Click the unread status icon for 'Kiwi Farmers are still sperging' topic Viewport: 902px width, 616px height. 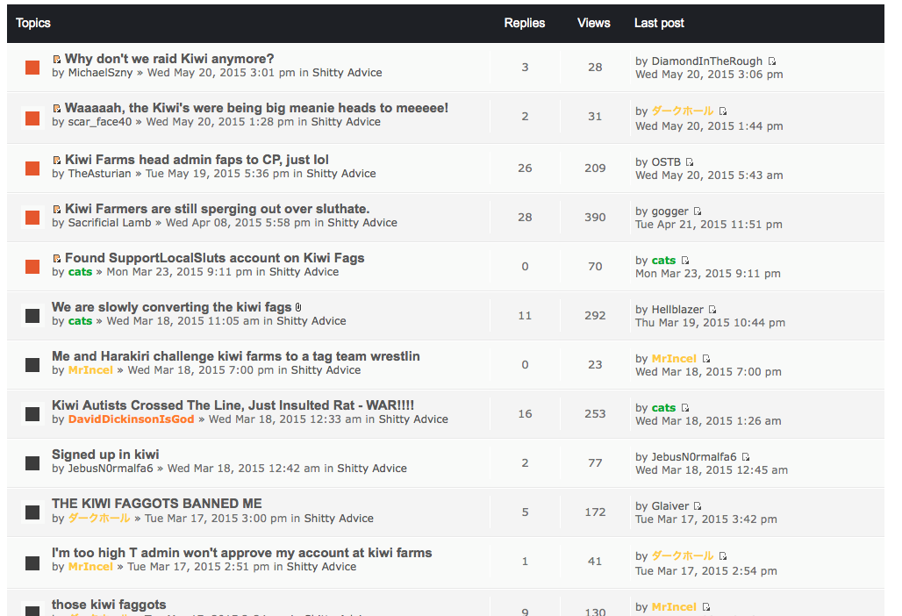32,218
